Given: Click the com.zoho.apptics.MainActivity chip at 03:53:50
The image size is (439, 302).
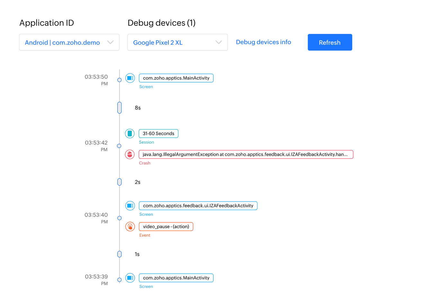Looking at the screenshot, I should click(x=176, y=78).
